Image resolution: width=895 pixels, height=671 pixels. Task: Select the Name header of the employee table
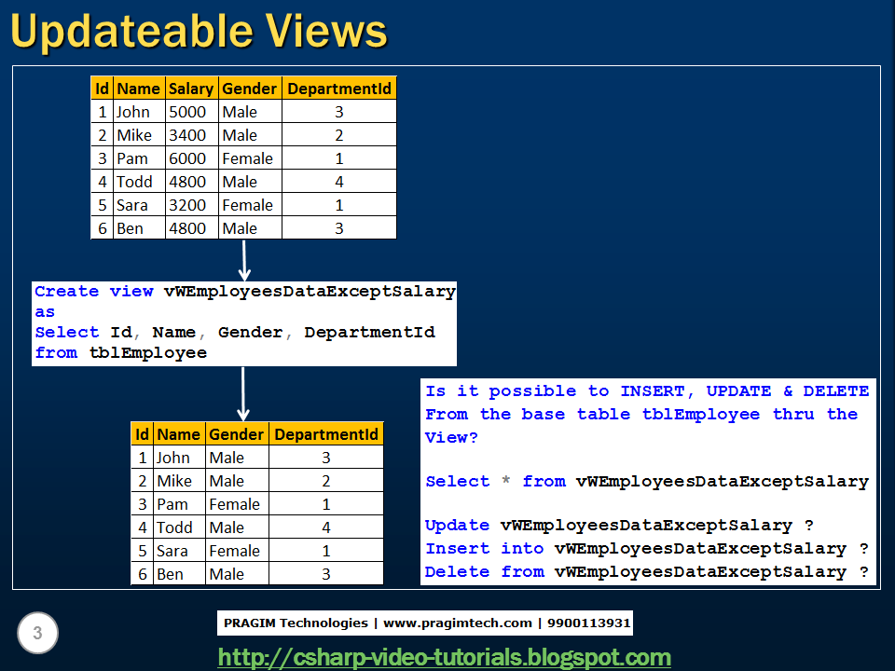[x=138, y=88]
